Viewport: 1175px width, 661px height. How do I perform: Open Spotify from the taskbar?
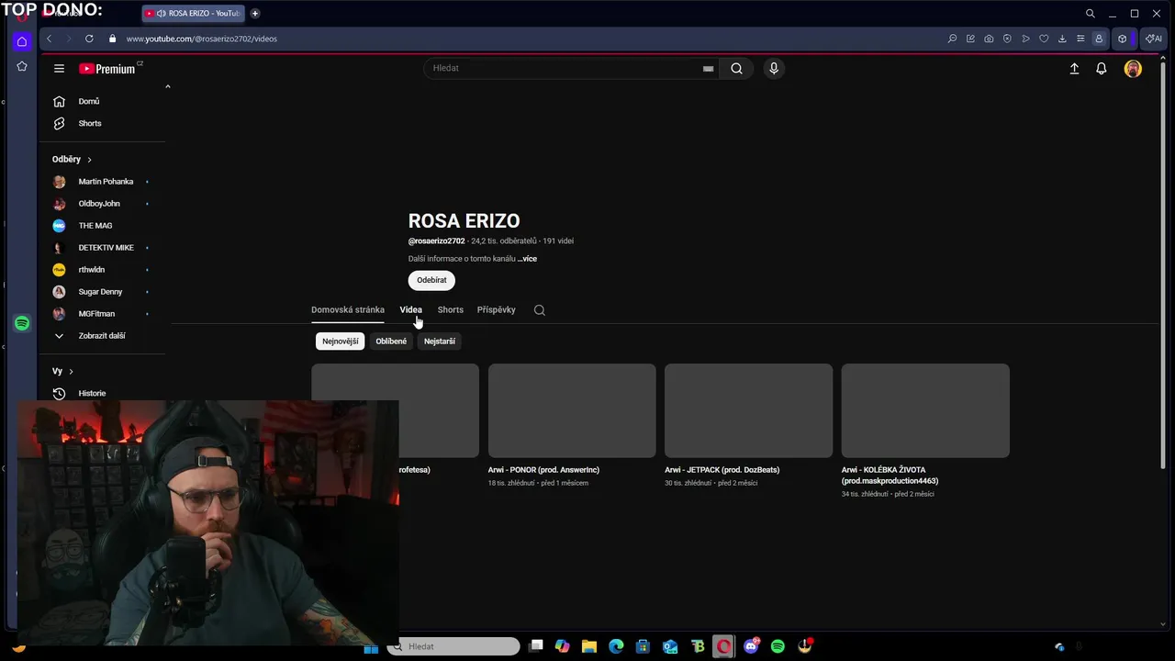click(778, 646)
